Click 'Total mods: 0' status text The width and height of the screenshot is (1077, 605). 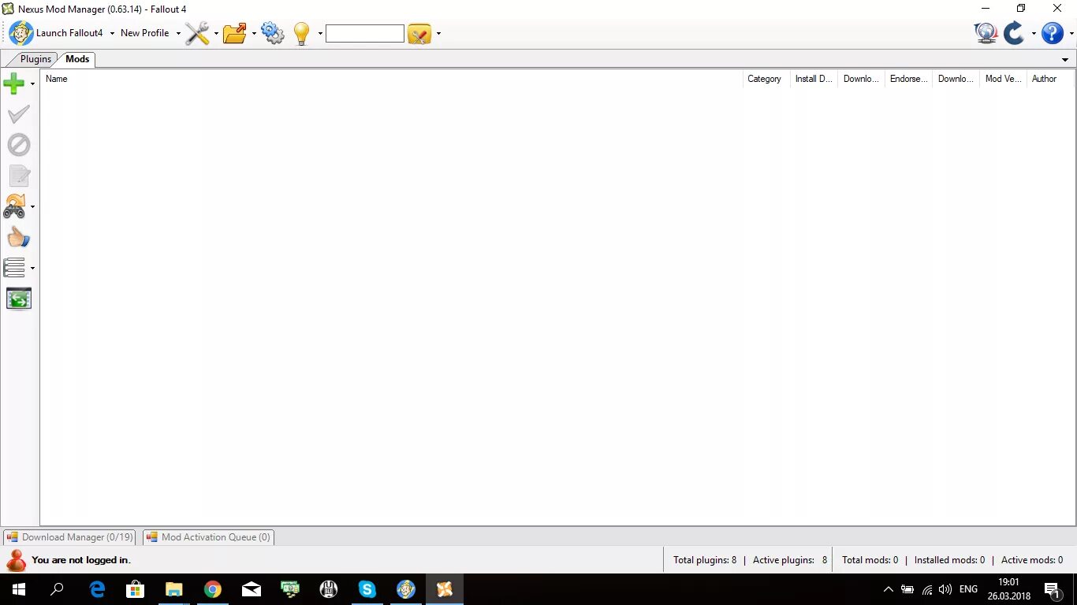870,560
